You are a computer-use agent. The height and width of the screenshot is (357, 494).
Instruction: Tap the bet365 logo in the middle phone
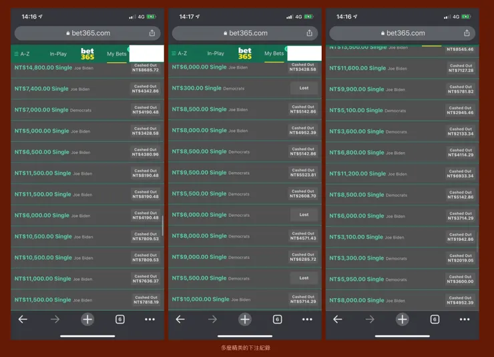coord(245,54)
